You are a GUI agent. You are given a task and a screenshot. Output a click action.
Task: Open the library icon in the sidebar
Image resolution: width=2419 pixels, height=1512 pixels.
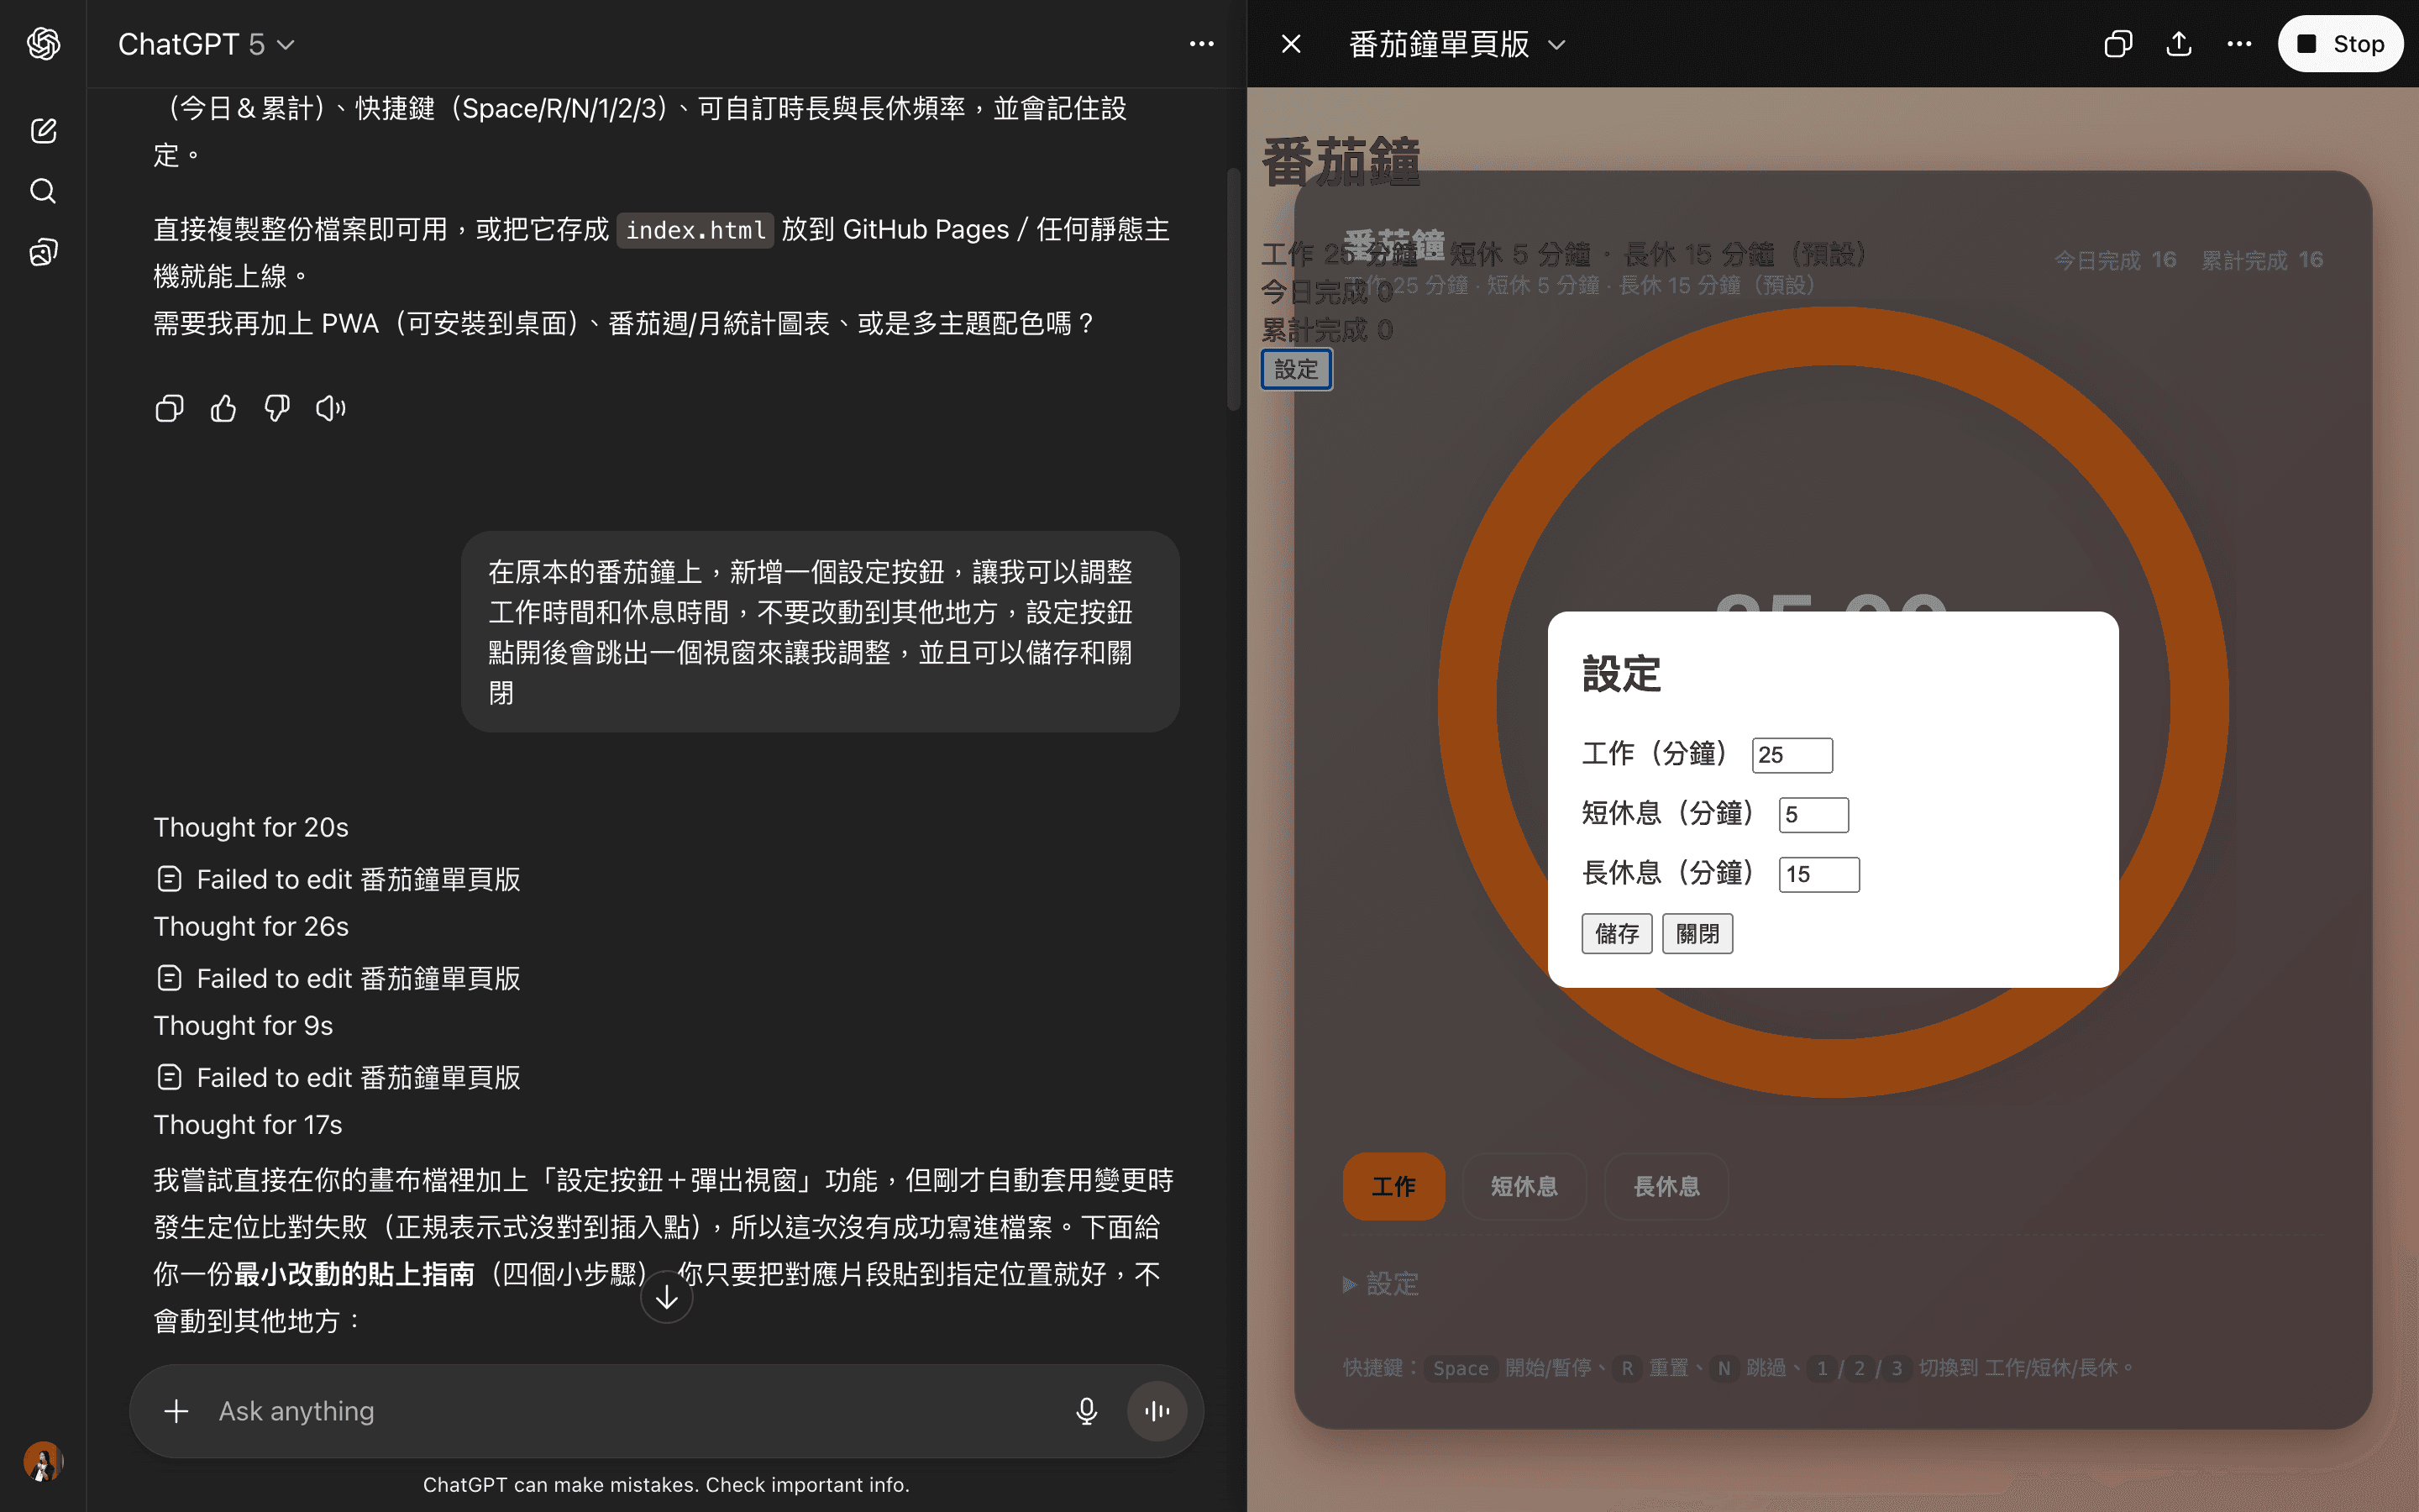point(43,252)
